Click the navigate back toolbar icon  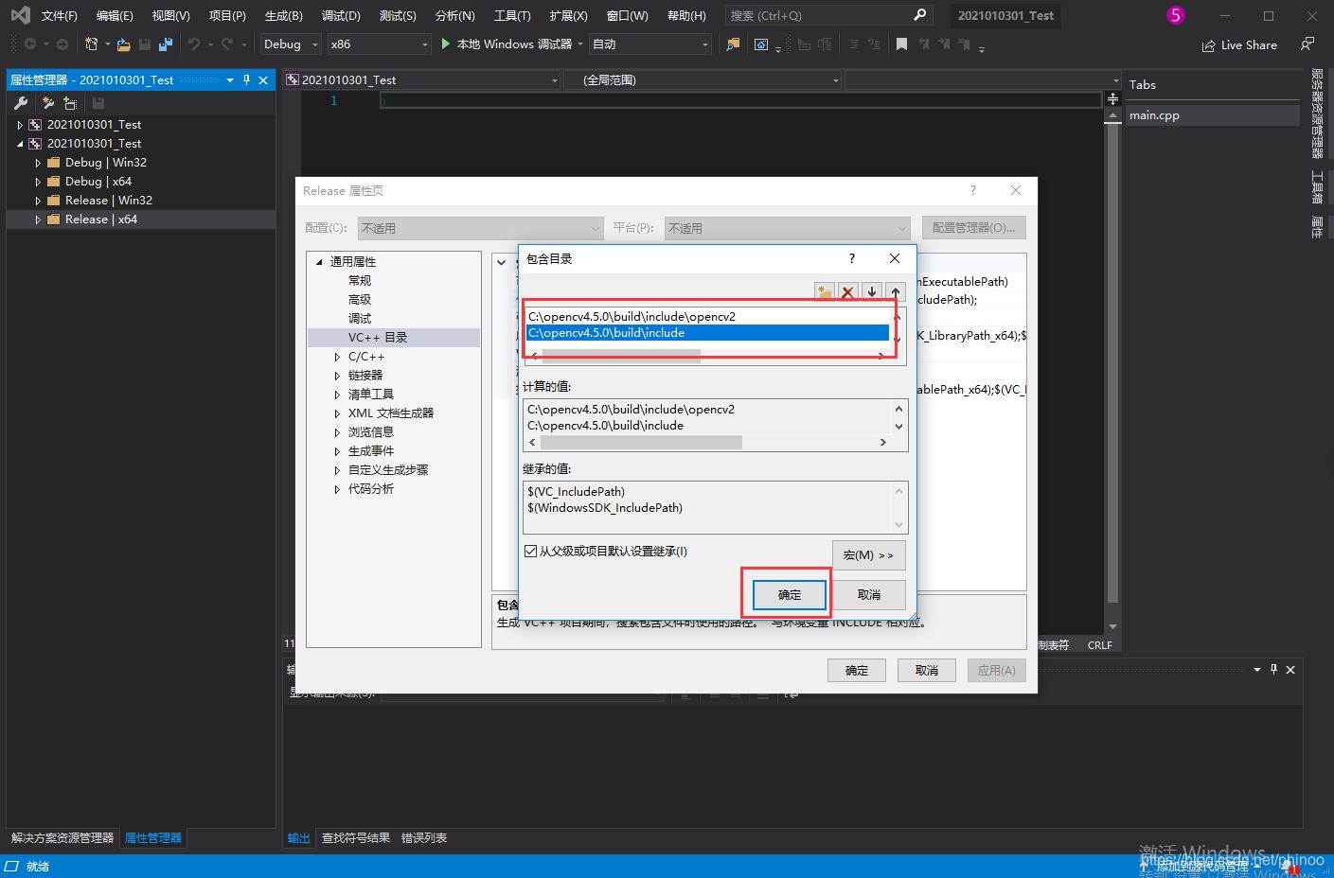point(30,44)
